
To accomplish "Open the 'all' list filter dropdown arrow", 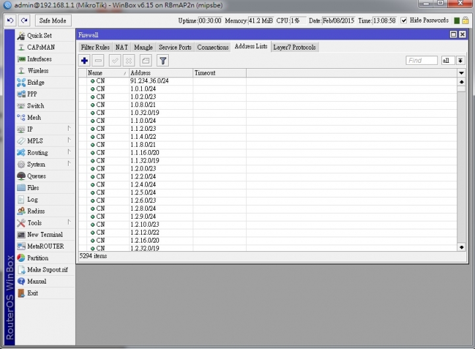I will (460, 60).
